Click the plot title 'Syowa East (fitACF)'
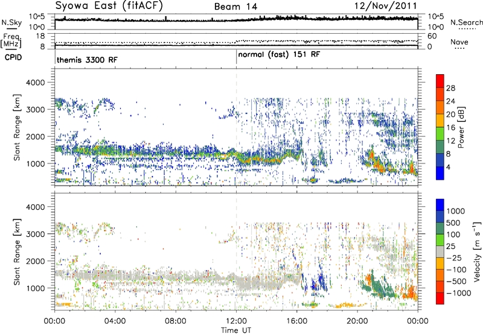Screen dimensions: 483x334 click(x=109, y=6)
